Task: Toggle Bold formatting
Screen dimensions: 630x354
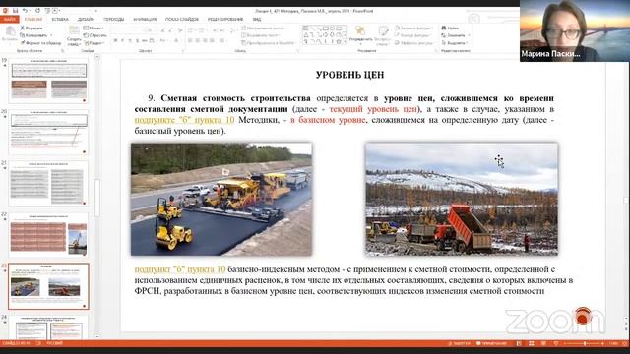Action: click(116, 40)
